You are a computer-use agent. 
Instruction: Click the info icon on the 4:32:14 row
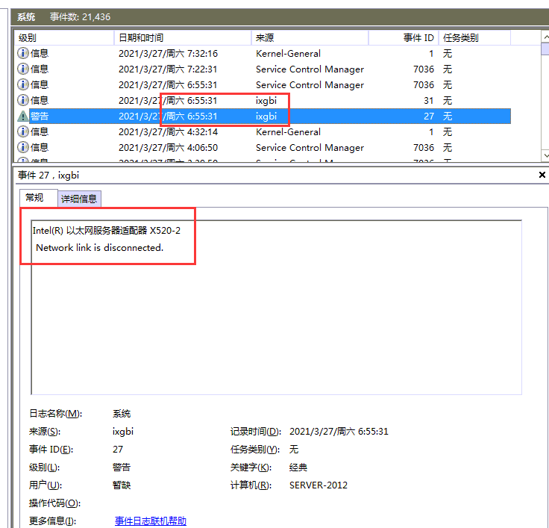coord(23,132)
